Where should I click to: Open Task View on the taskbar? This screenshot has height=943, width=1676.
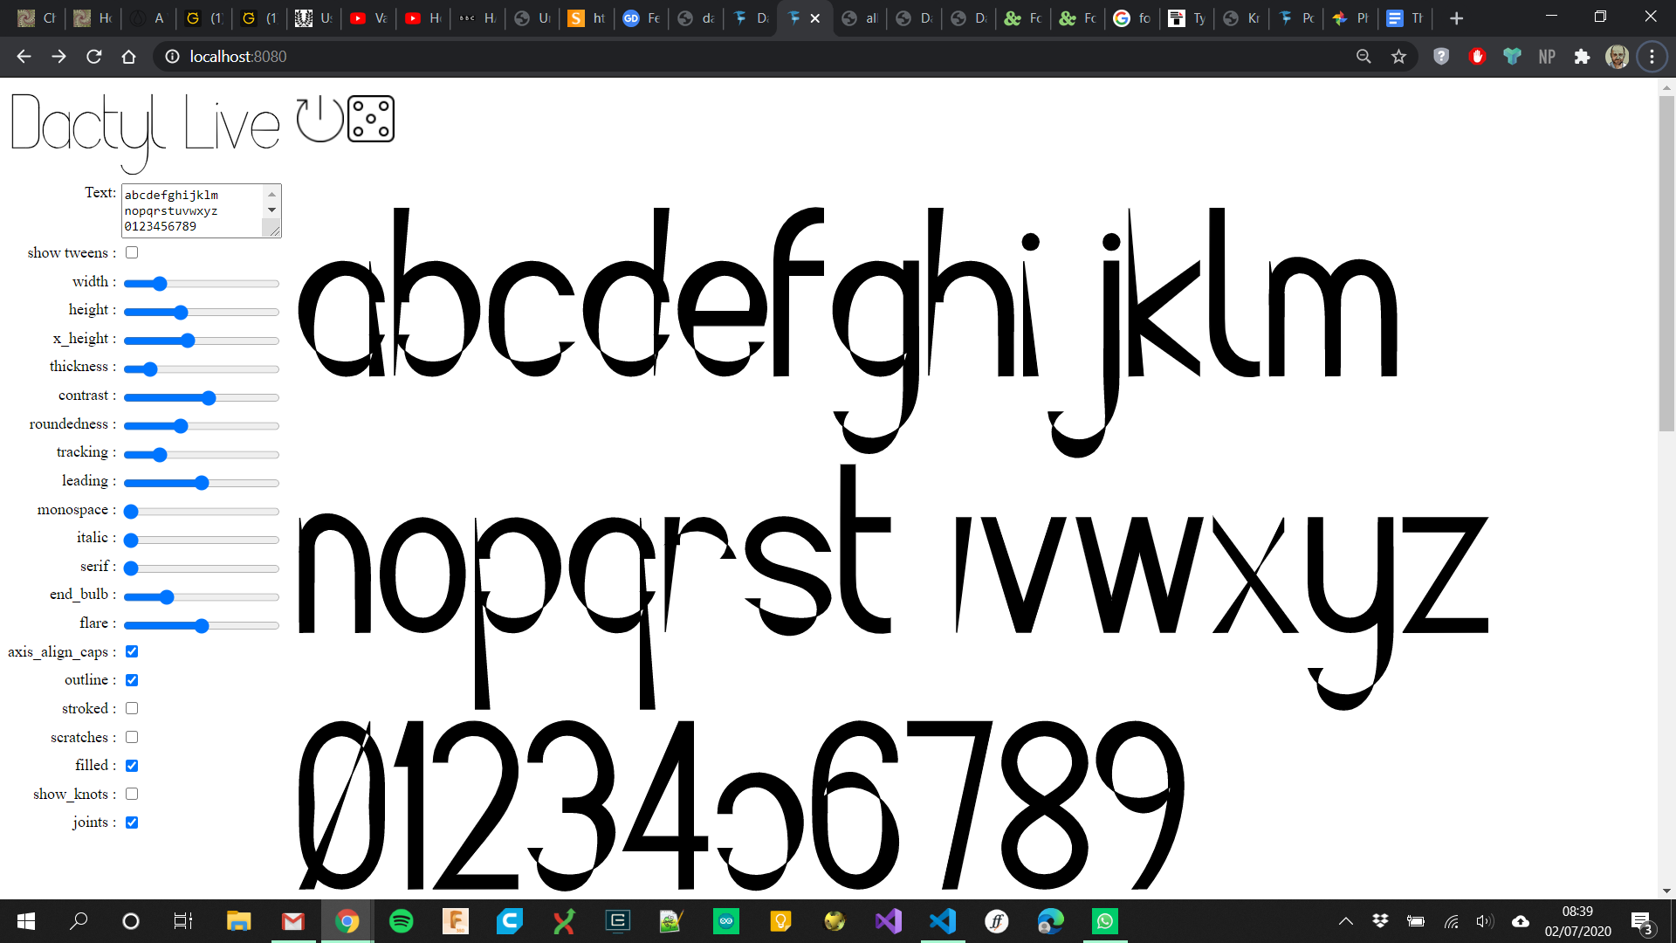pos(182,921)
